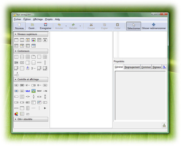Save project with Enregistrer button
Viewport: 181px width, 146px height.
46,26
